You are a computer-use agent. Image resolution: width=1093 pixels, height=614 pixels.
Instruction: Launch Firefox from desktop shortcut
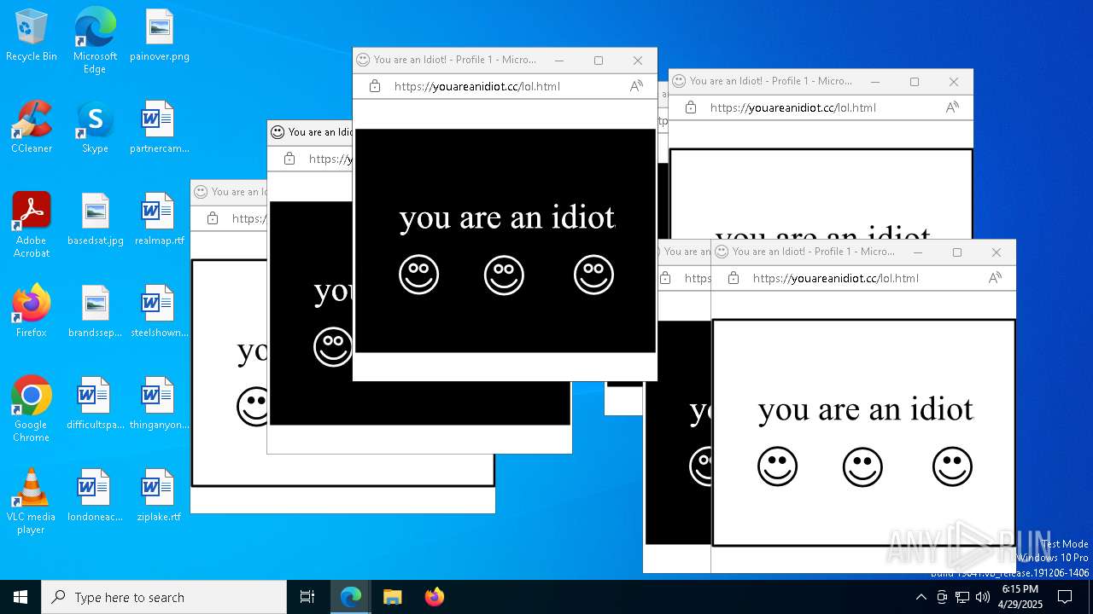pyautogui.click(x=32, y=311)
